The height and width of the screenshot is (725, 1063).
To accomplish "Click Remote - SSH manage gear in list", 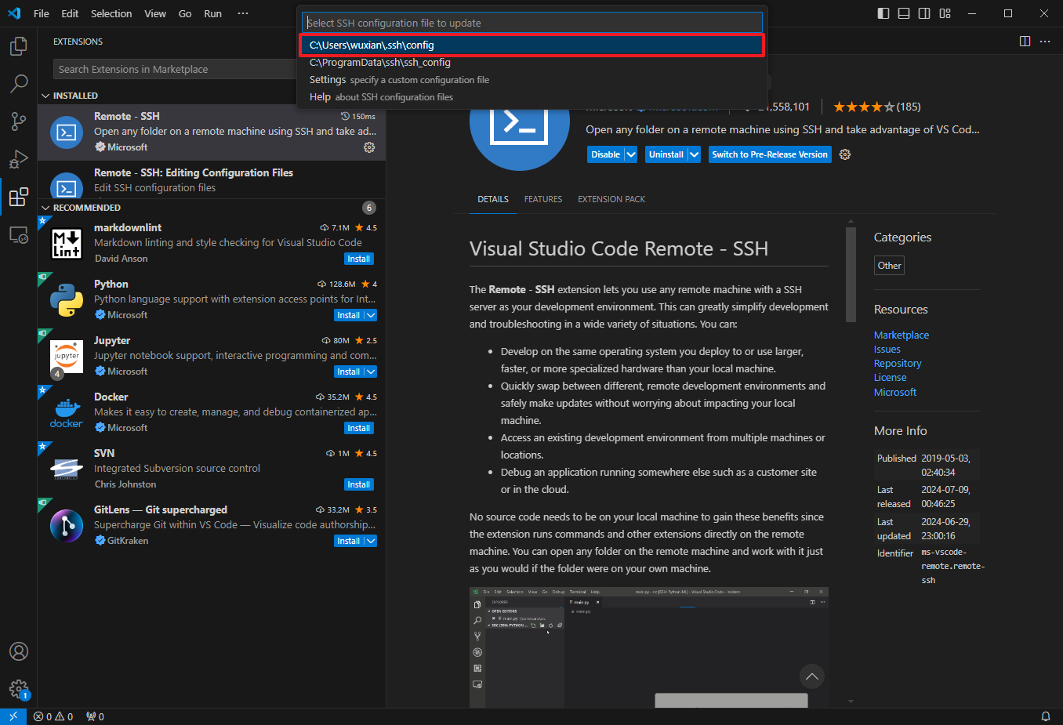I will (369, 147).
